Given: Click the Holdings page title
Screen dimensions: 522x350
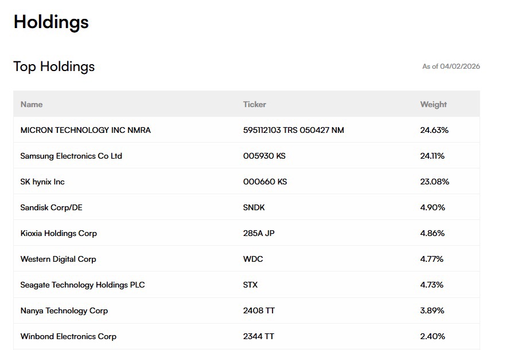Looking at the screenshot, I should point(51,22).
